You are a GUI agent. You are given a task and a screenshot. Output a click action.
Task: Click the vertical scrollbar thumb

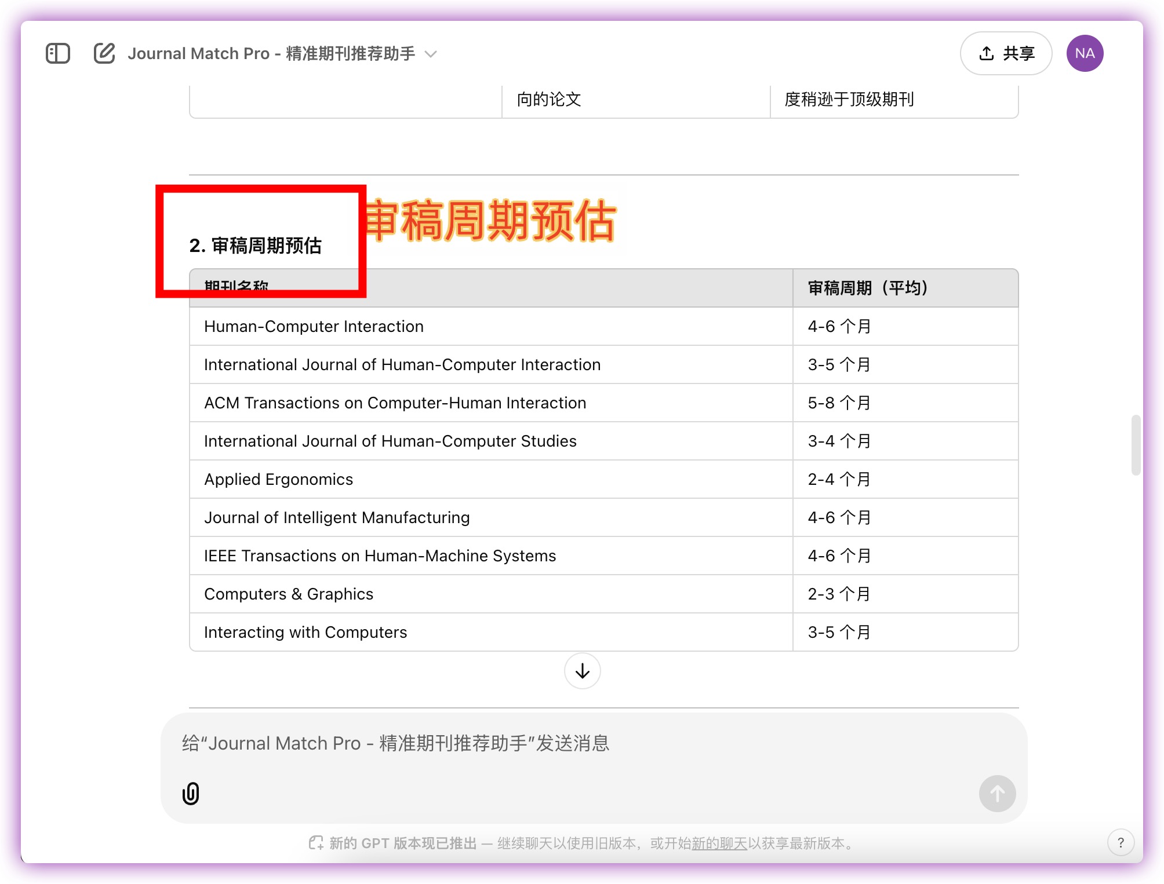click(x=1136, y=445)
